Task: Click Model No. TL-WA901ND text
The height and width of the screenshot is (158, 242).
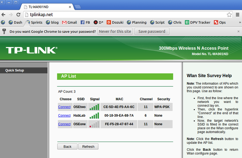Action: coord(210,54)
